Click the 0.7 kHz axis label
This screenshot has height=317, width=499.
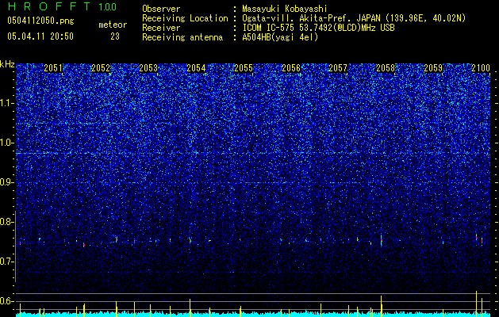click(x=7, y=262)
